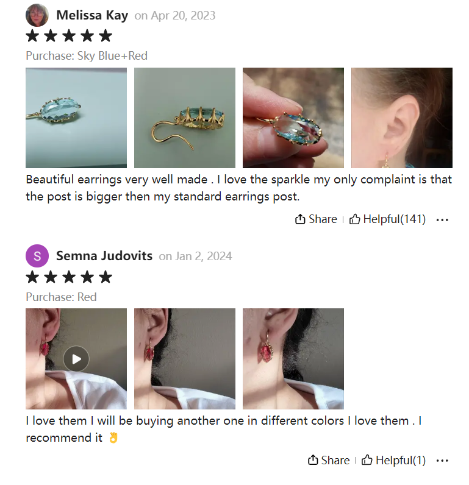Click the thumbs-up icon showing Helpful(1)
This screenshot has height=485, width=469.
(x=367, y=460)
